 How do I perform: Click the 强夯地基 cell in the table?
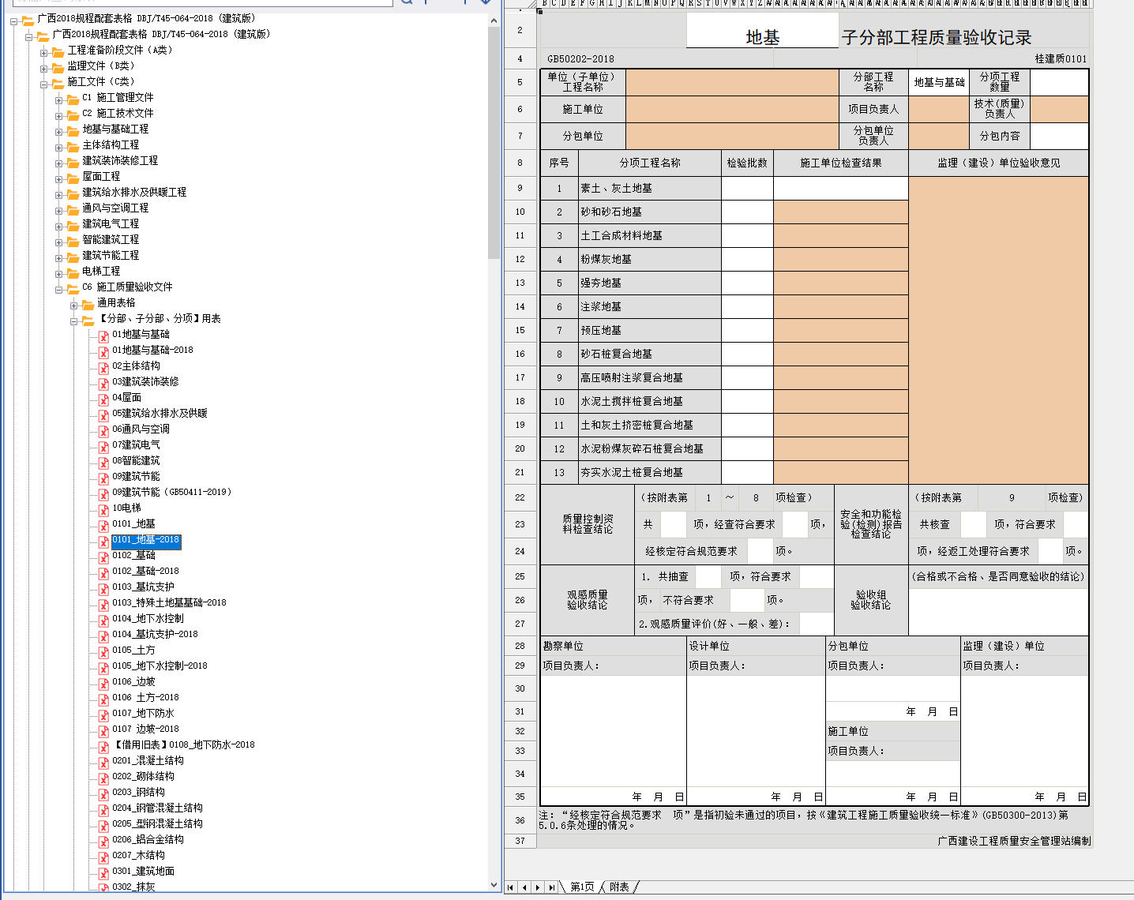[650, 283]
